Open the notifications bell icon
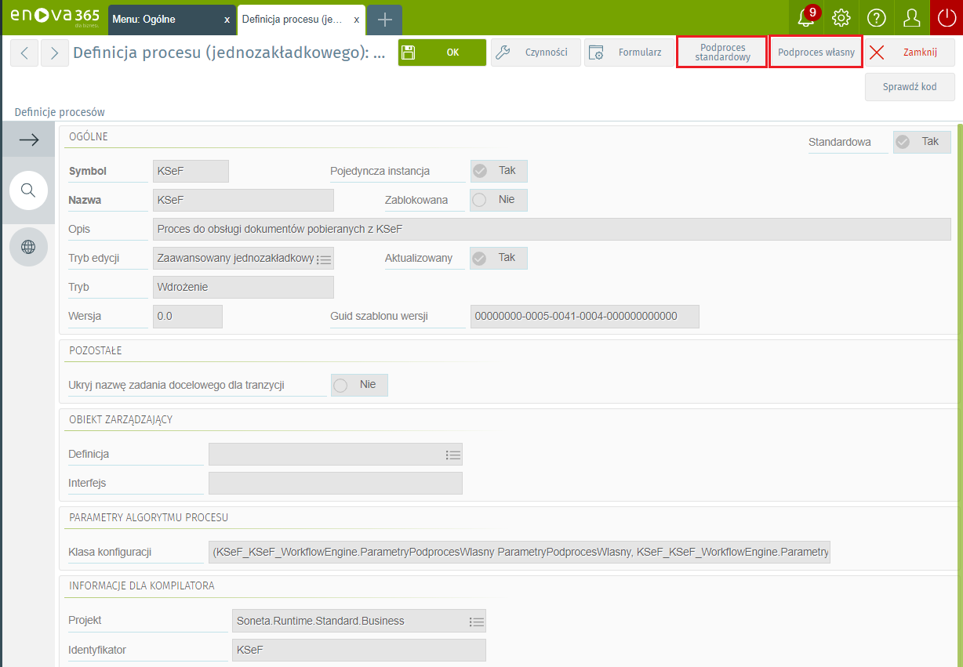 [x=805, y=17]
